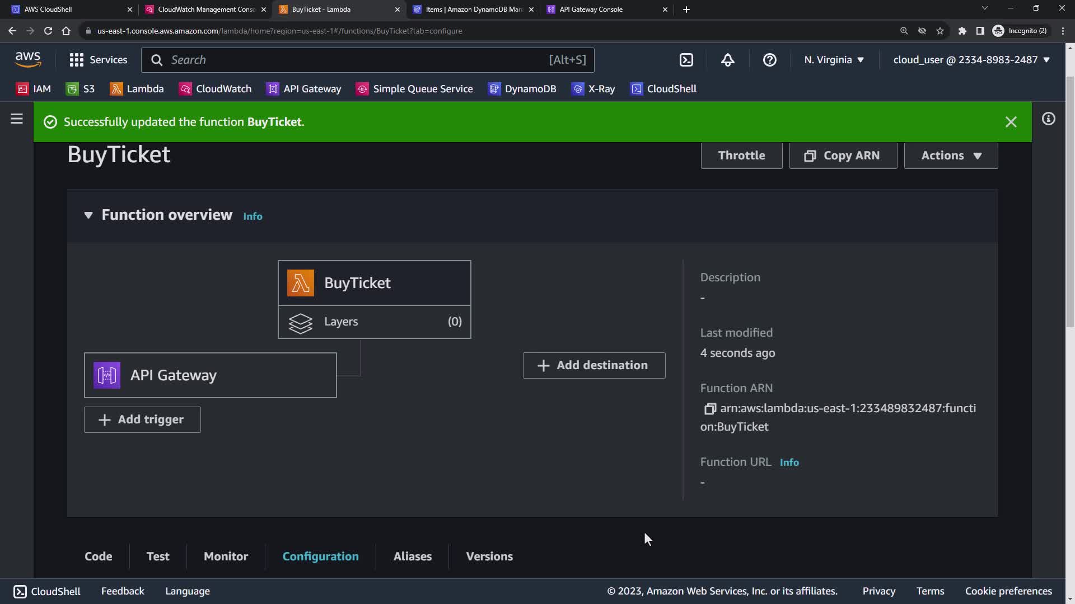Image resolution: width=1075 pixels, height=604 pixels.
Task: Expand the Actions dropdown
Action: (951, 155)
